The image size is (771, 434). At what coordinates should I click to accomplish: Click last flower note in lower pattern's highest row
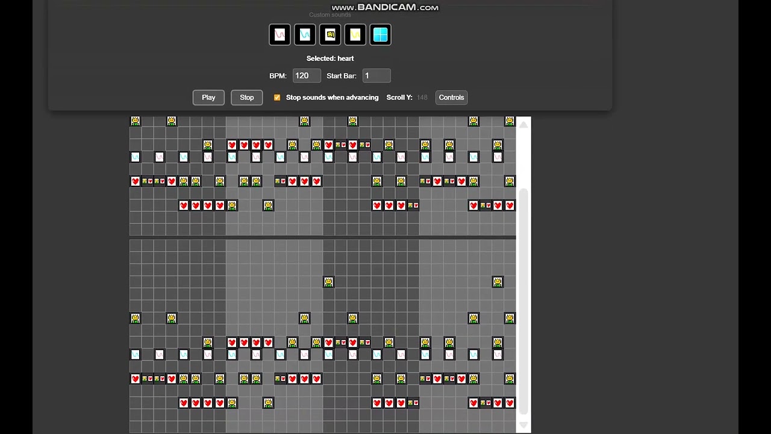click(498, 281)
